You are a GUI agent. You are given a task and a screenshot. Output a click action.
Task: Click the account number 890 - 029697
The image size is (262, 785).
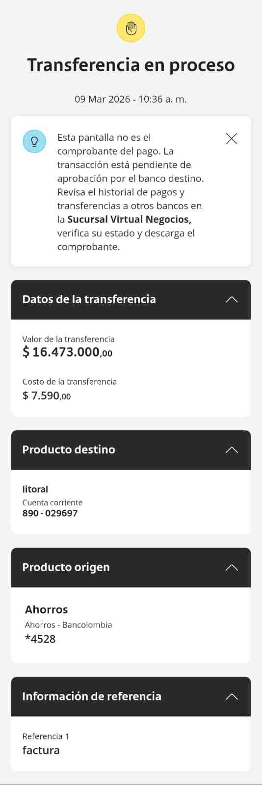point(50,513)
